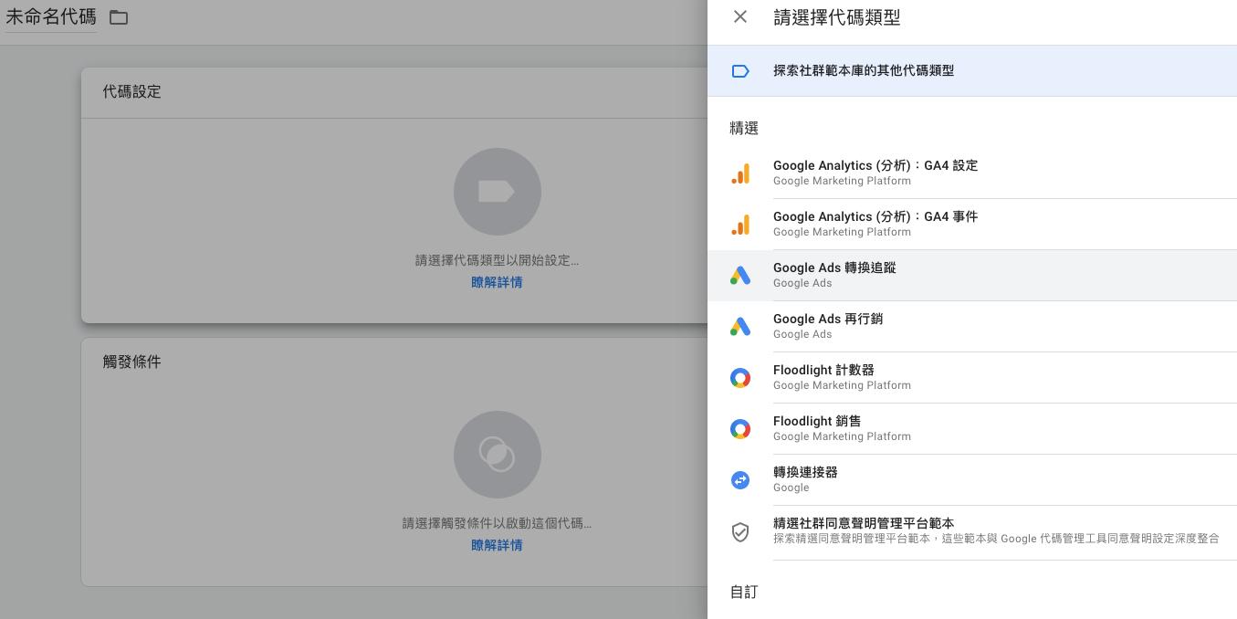Select Google Analytics (分析)：GA4 事件 tag type
The width and height of the screenshot is (1237, 619).
[x=972, y=225]
